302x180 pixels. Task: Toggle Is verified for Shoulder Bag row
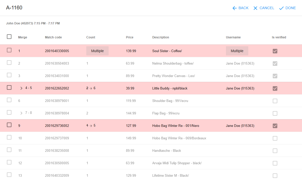click(x=275, y=101)
